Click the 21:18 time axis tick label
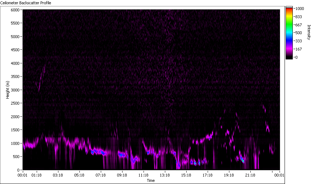This screenshot has height=184, width=312. (x=250, y=175)
